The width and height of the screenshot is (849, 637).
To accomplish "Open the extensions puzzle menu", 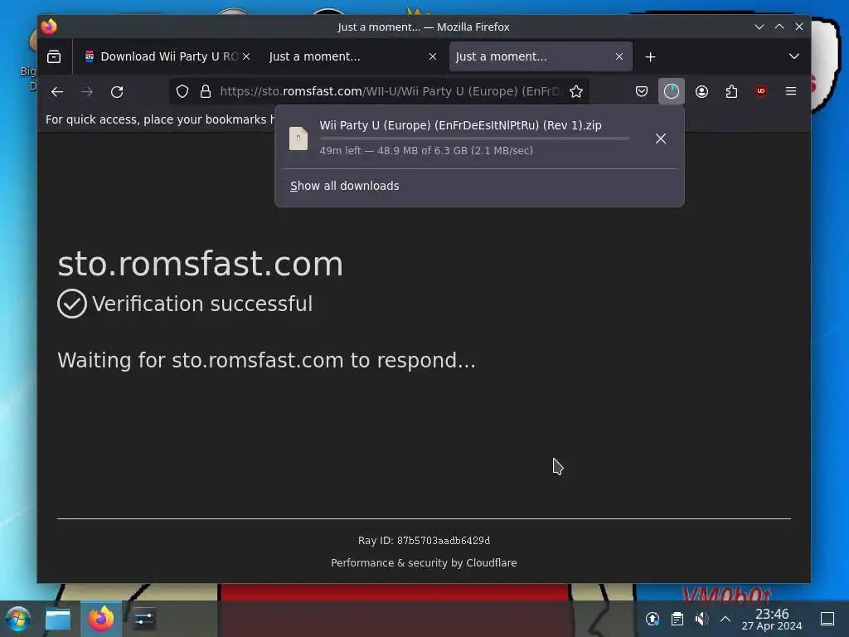I will 731,91.
